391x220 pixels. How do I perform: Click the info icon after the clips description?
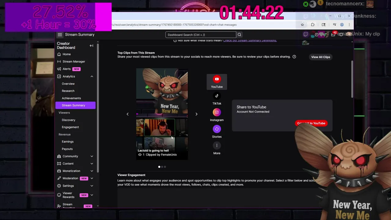pyautogui.click(x=294, y=57)
